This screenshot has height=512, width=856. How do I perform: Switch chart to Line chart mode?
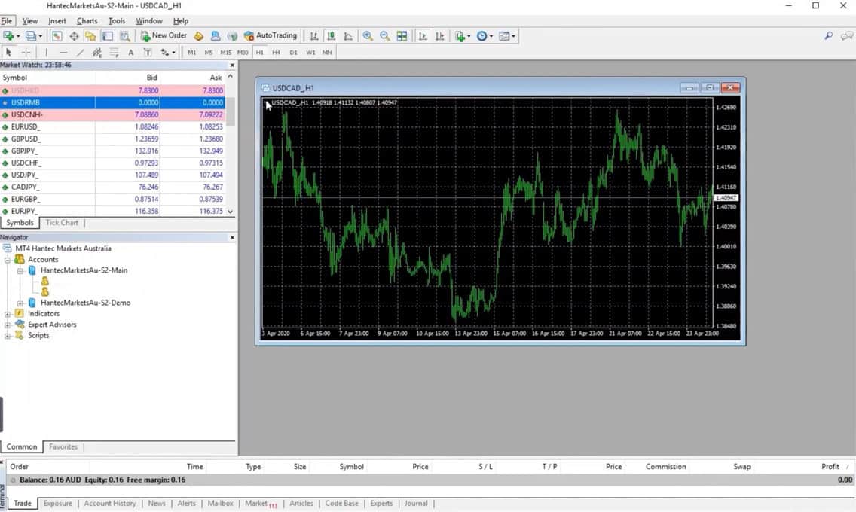347,35
